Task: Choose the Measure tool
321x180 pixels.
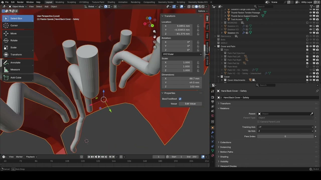Action: tap(15, 69)
